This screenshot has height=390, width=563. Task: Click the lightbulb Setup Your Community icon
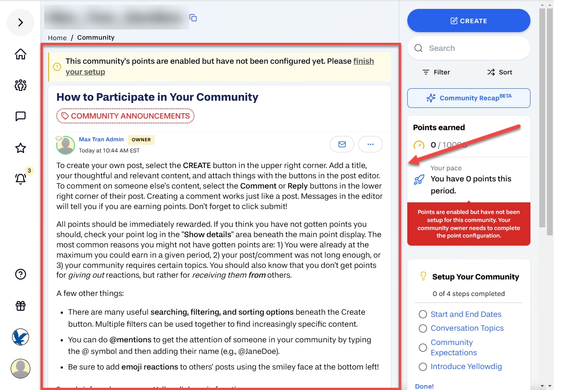tap(423, 276)
